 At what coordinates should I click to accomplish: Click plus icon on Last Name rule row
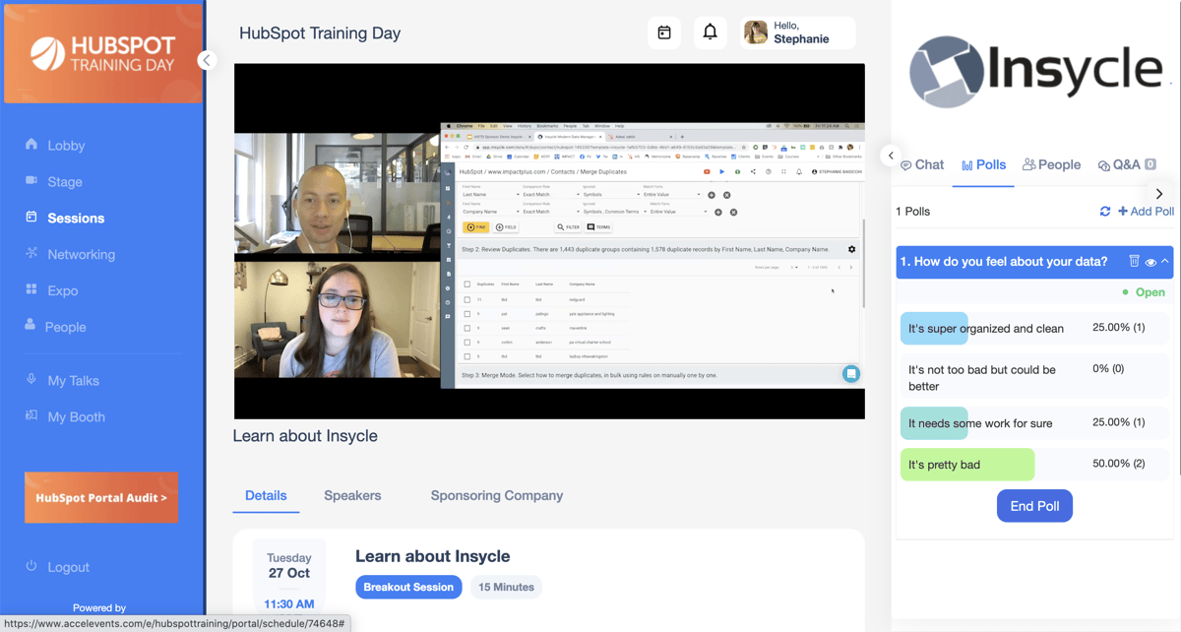coord(712,195)
